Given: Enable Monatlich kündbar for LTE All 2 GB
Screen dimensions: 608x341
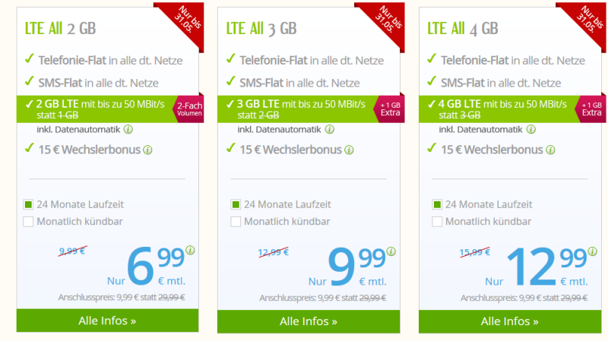Looking at the screenshot, I should point(29,222).
